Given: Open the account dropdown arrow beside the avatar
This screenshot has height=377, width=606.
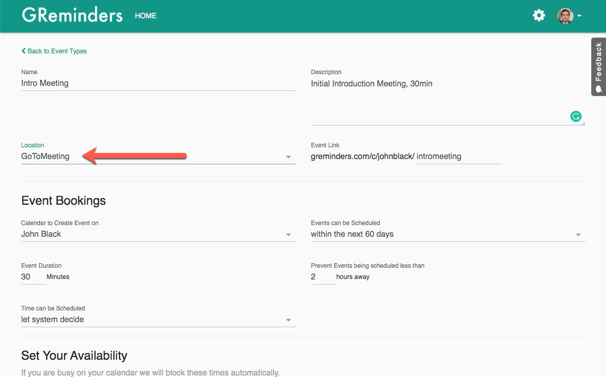Looking at the screenshot, I should (x=580, y=16).
